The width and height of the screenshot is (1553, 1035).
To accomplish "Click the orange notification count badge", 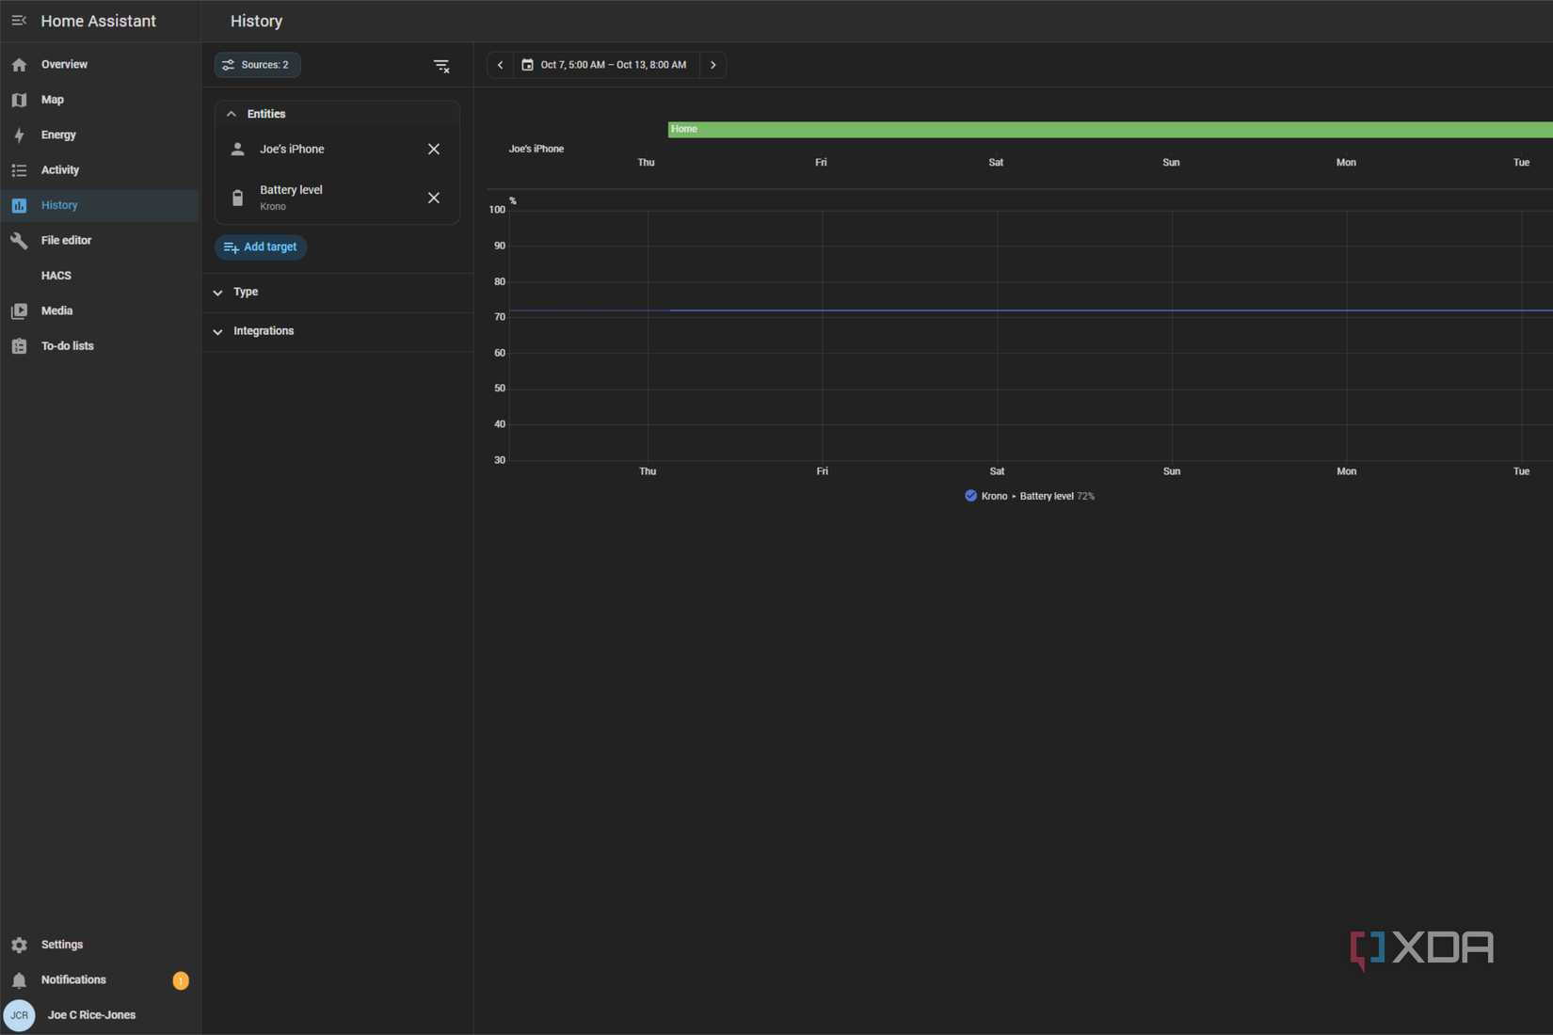I will tap(181, 980).
